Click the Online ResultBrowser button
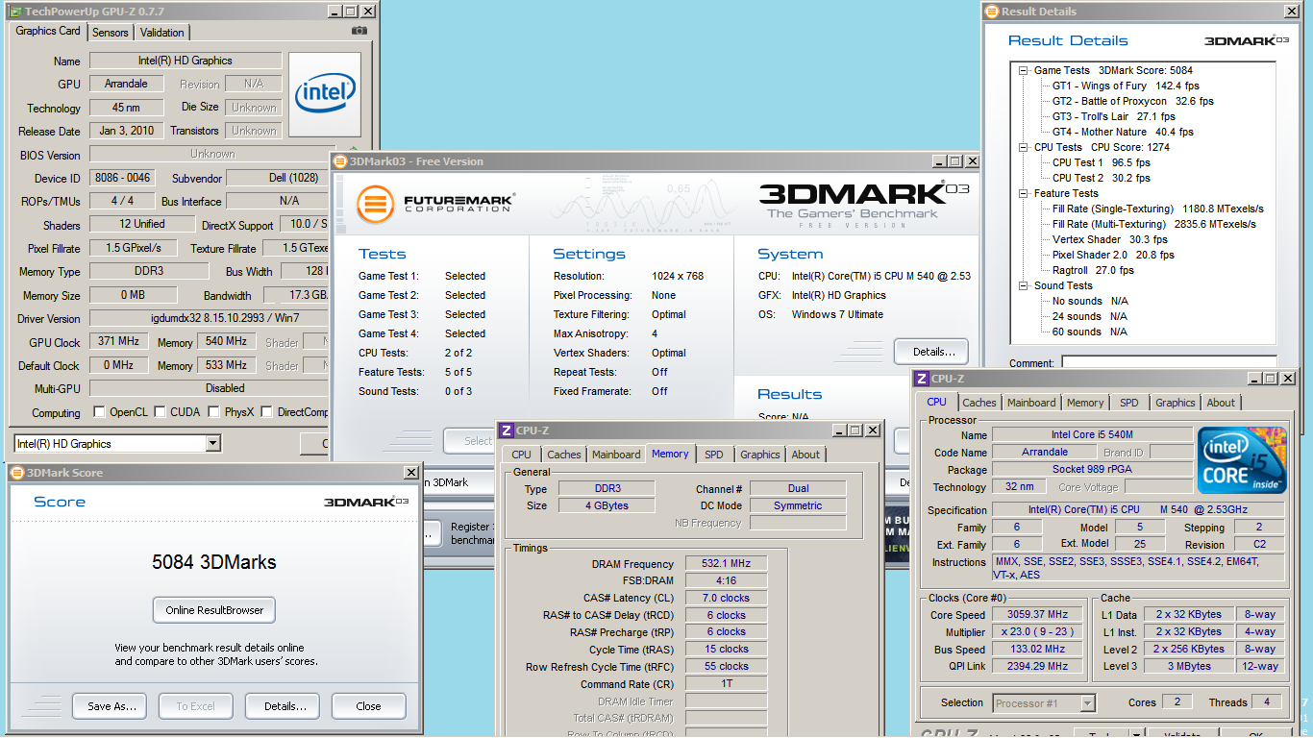1313x738 pixels. coord(214,610)
